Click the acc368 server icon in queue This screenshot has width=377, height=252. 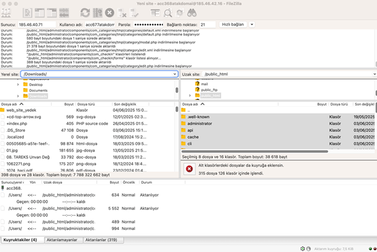pyautogui.click(x=3, y=188)
